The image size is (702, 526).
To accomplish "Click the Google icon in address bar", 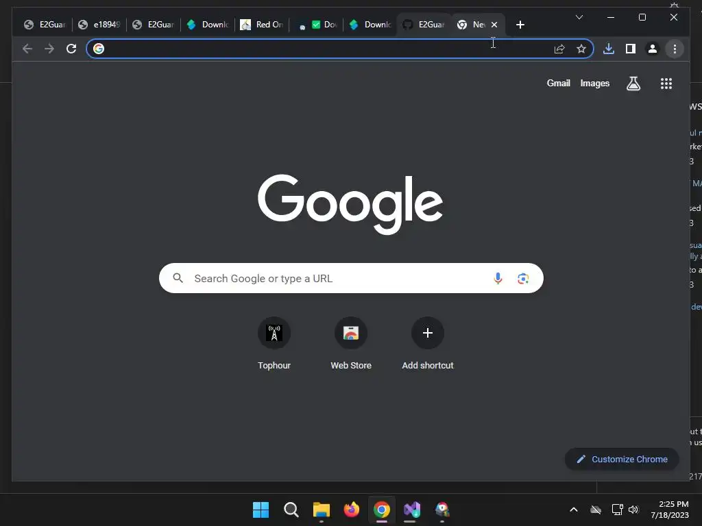I will [x=99, y=49].
